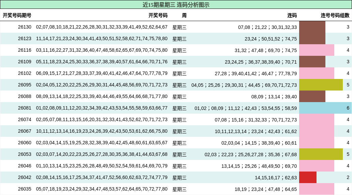Select issue number 26042

tap(25, 178)
